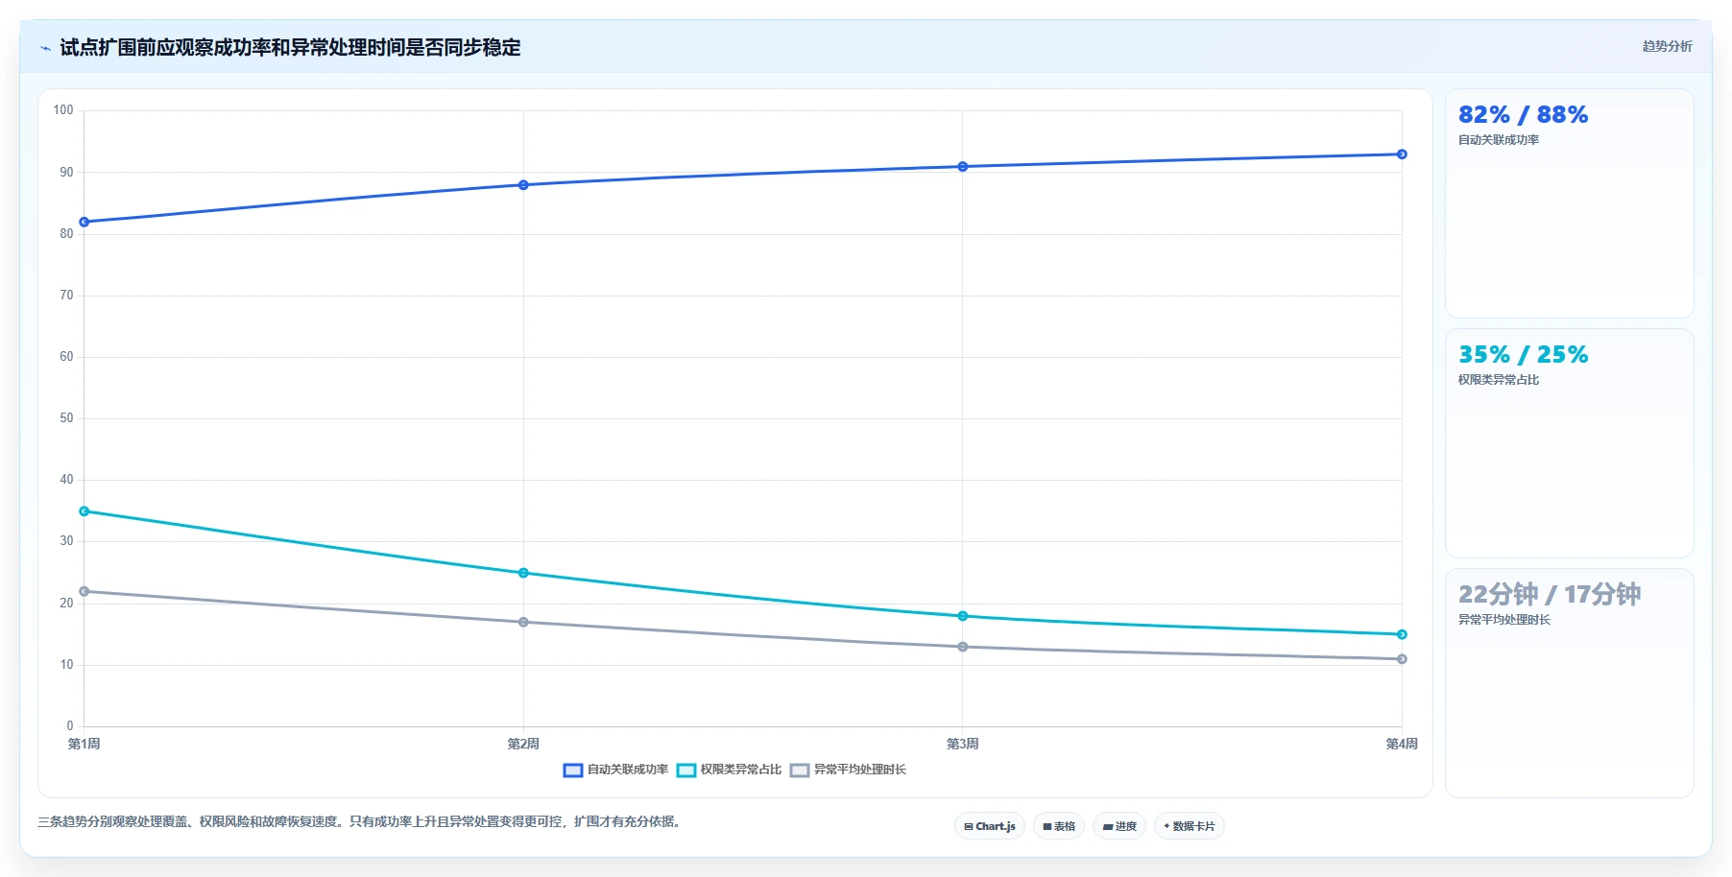Click the cyan data point at 第3周
Viewport: 1732px width, 877px height.
(x=963, y=616)
